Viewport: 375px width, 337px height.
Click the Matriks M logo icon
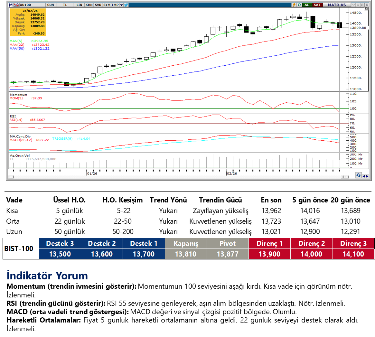coord(11,5)
